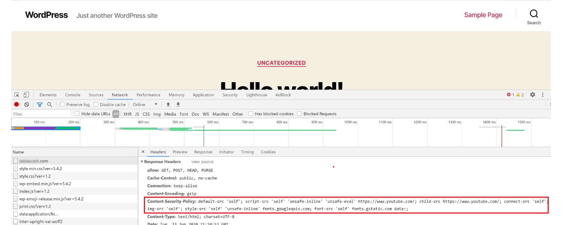Tick the Hide data URLs checkbox
This screenshot has height=225, width=562.
[x=77, y=114]
